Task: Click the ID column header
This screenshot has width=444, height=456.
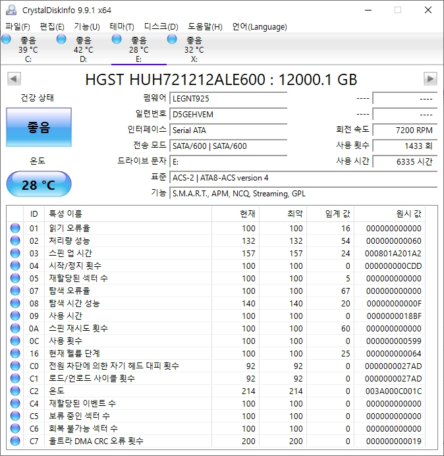Action: click(34, 214)
